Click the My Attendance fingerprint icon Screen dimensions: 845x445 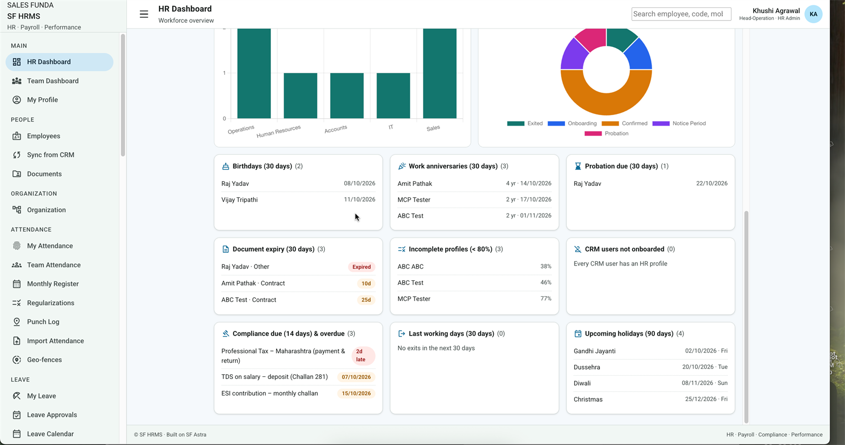coord(17,246)
